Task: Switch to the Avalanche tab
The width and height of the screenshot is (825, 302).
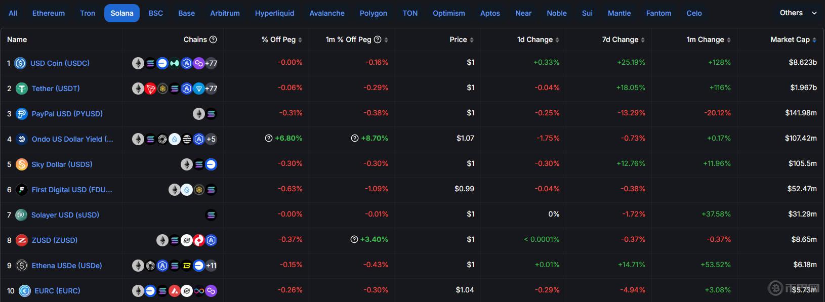Action: (327, 13)
